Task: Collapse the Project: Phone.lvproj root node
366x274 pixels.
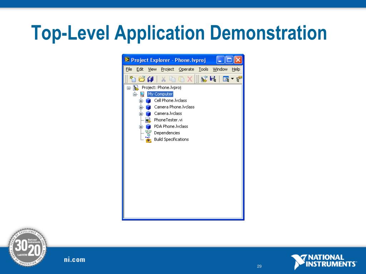Action: click(129, 88)
